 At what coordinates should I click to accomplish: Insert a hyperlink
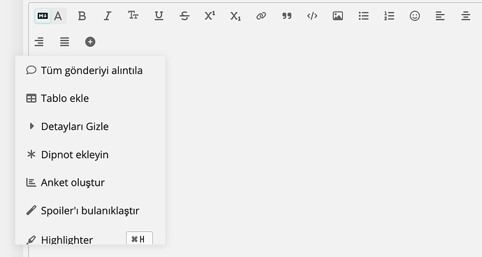(261, 16)
